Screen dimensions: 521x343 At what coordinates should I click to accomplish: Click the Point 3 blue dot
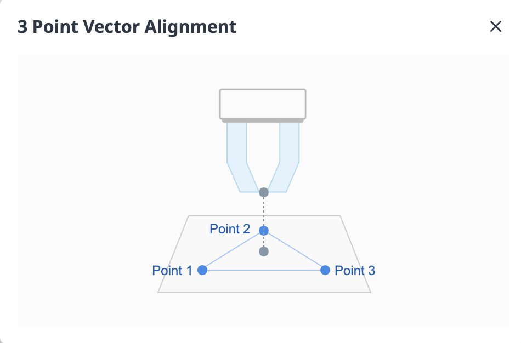coord(325,270)
